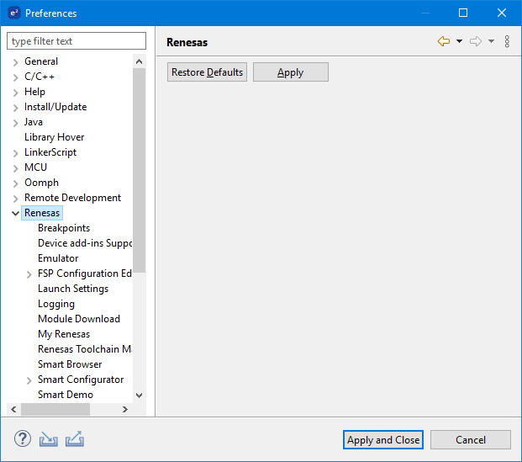
Task: Expand the LinkerScript node
Action: pyautogui.click(x=15, y=153)
